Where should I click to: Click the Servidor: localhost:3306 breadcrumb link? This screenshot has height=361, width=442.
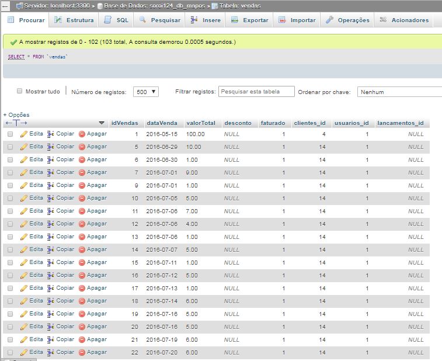point(57,6)
